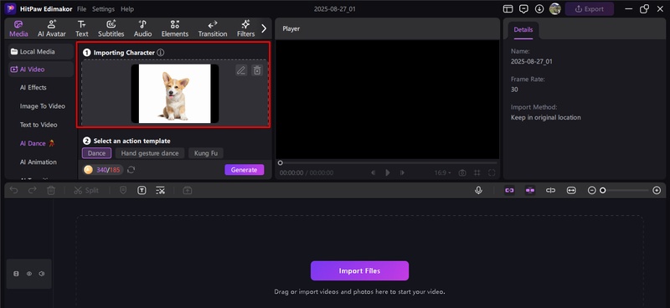
Task: Open the feedback message icon
Action: pyautogui.click(x=523, y=9)
